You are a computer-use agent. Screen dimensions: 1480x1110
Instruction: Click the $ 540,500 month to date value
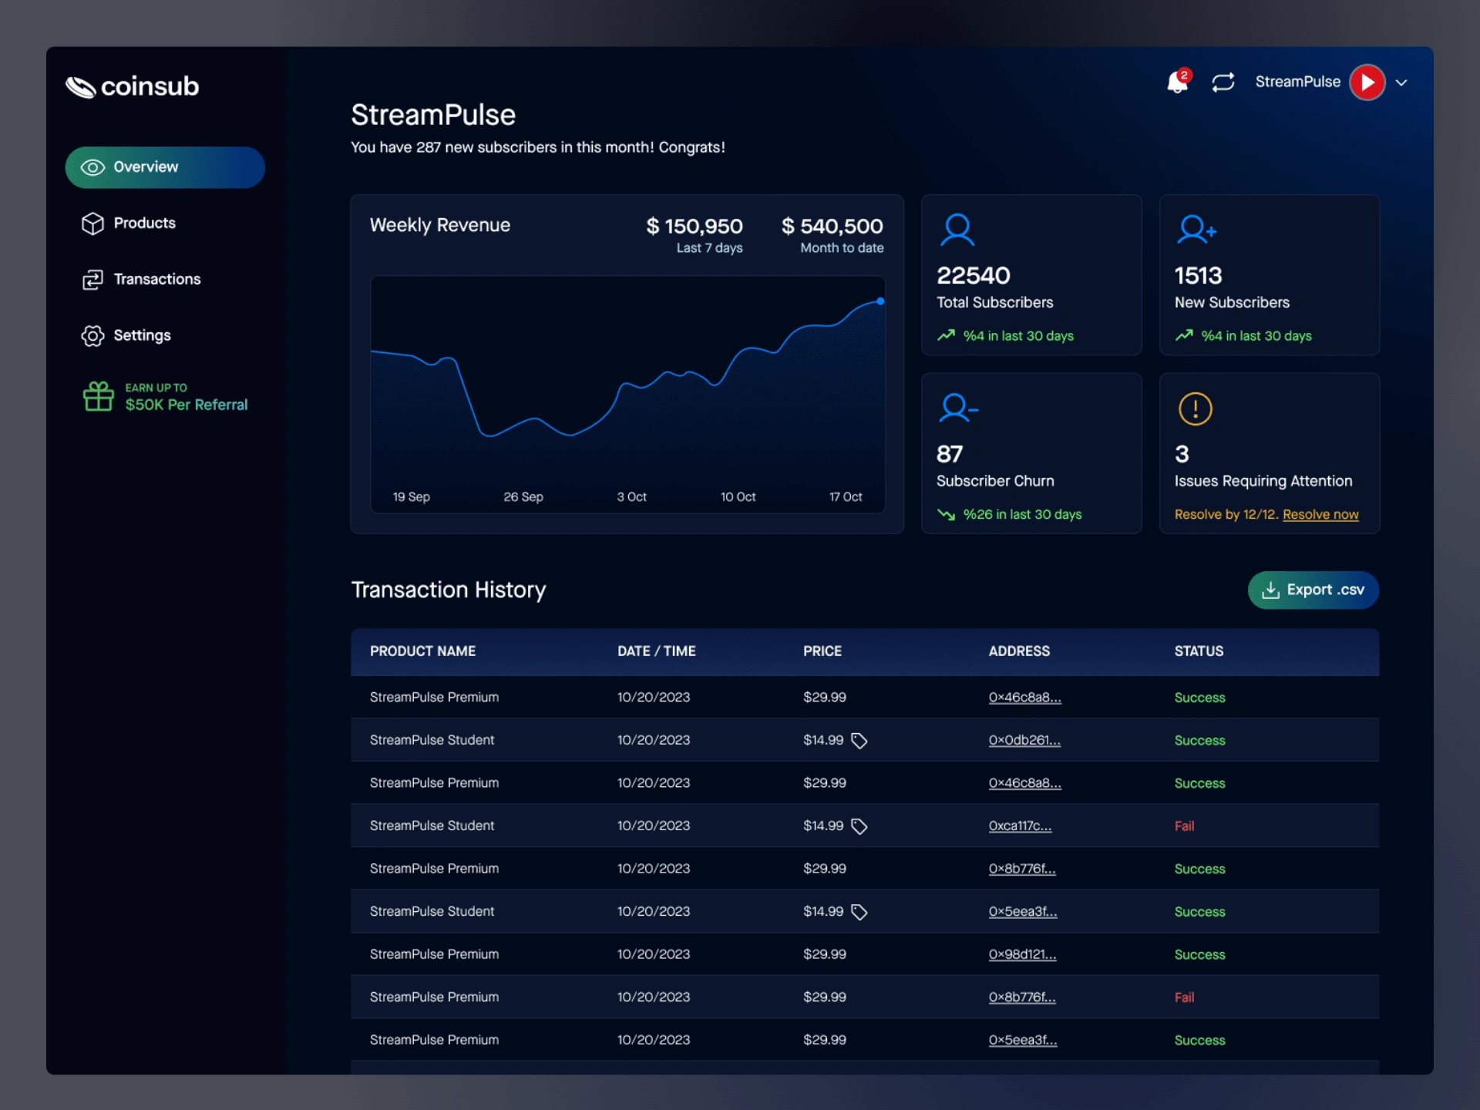point(832,227)
